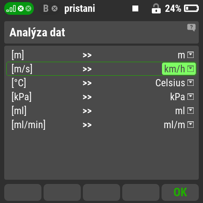Tap the green signal strength indicator
Screen dimensions: 203x203
(x=19, y=8)
